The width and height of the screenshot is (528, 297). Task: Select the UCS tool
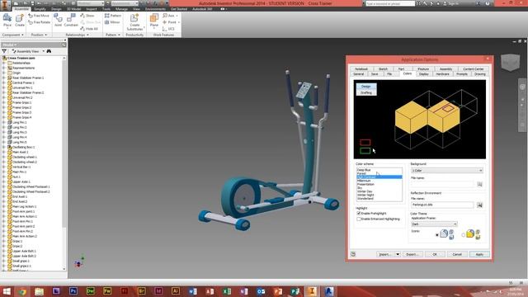pyautogui.click(x=168, y=29)
